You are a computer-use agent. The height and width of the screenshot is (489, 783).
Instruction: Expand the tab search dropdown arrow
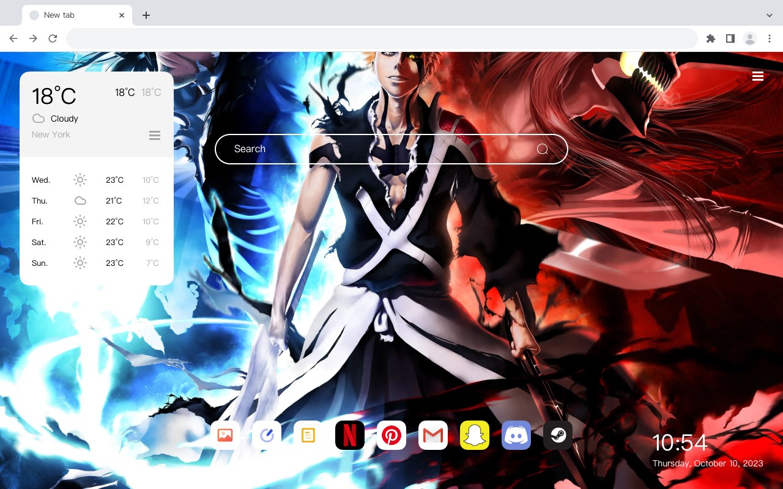770,15
